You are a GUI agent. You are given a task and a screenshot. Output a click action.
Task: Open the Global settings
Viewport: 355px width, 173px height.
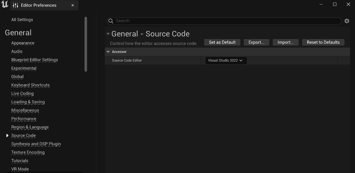[17, 77]
